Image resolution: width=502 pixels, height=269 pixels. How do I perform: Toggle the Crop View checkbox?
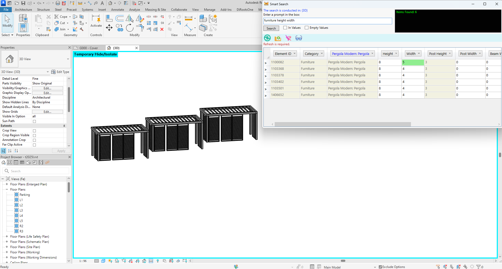click(34, 131)
